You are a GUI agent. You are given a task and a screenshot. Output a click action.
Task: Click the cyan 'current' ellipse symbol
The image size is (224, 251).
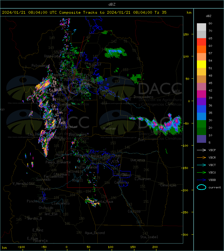point(201,187)
